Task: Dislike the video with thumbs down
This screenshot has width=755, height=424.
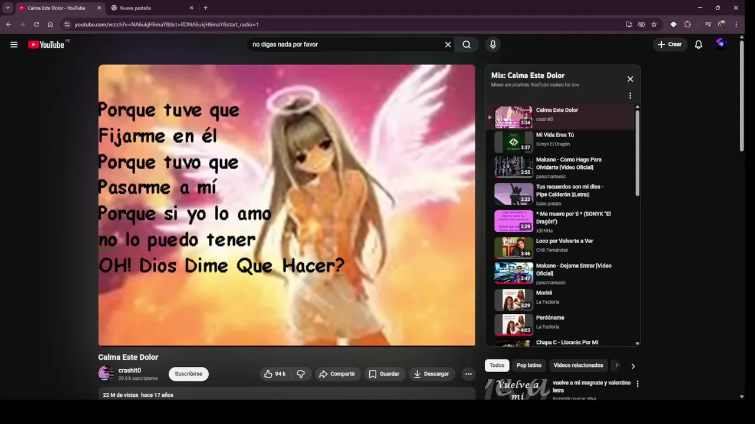Action: coord(301,374)
